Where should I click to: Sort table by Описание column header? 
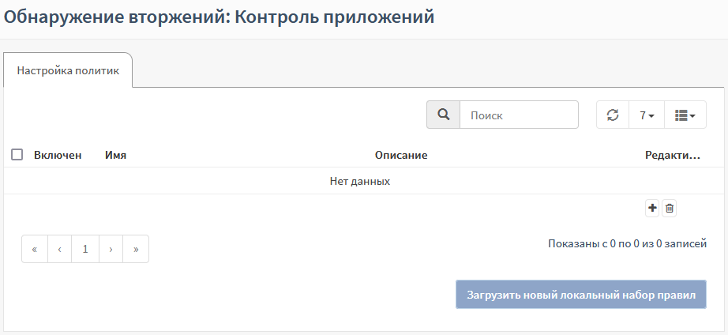click(x=401, y=156)
